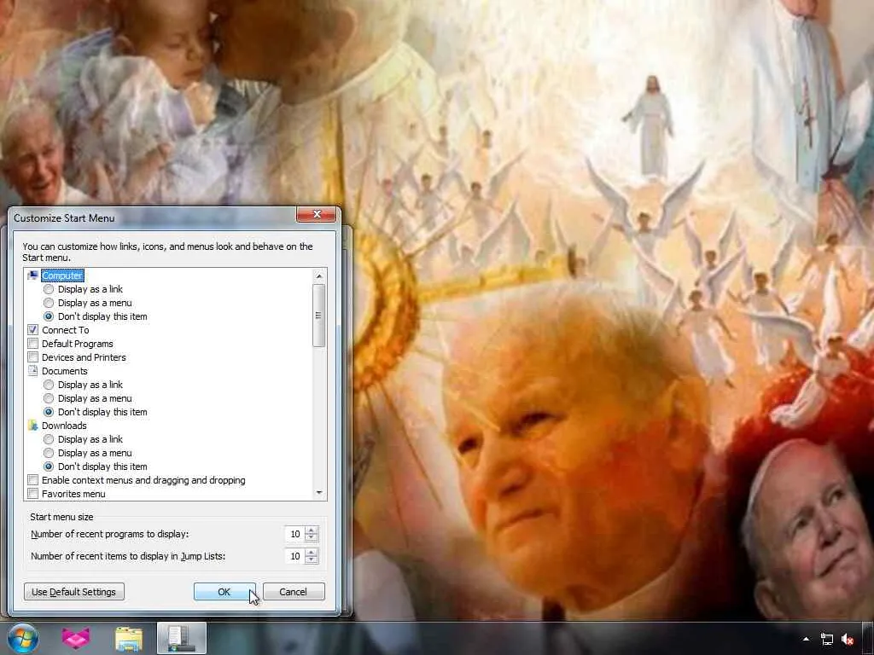874x655 pixels.
Task: Set Documents to Display as a menu
Action: [x=49, y=398]
